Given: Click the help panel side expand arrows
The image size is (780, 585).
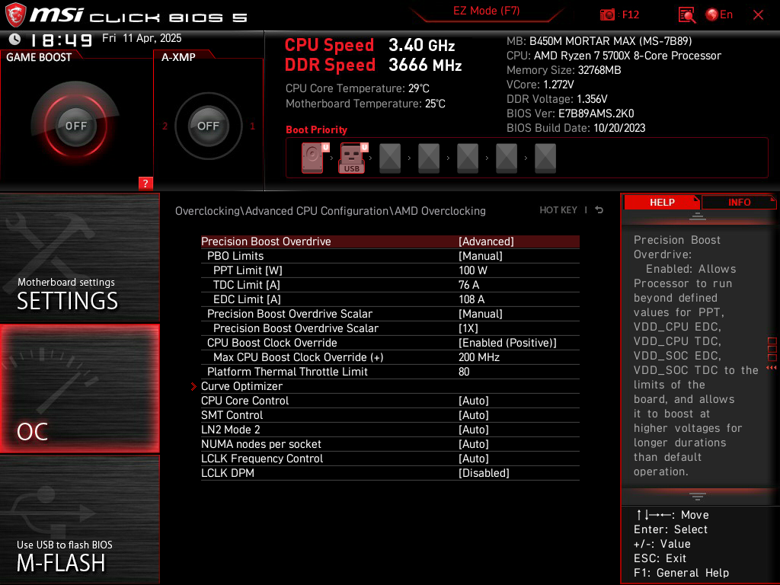Looking at the screenshot, I should tap(772, 368).
